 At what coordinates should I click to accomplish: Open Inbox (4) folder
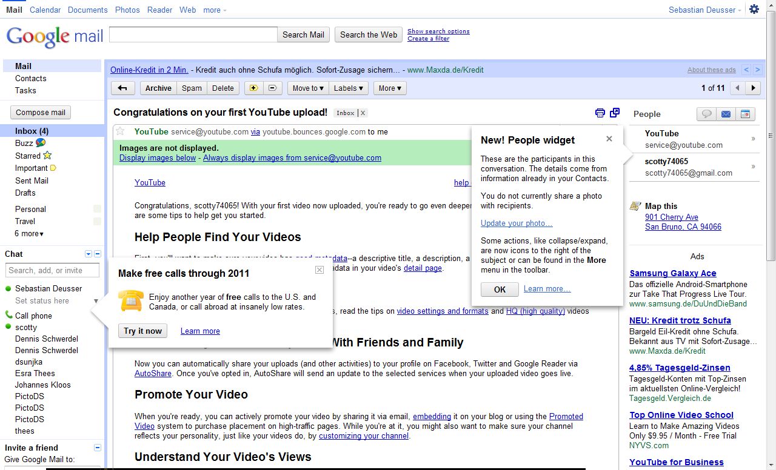point(32,131)
